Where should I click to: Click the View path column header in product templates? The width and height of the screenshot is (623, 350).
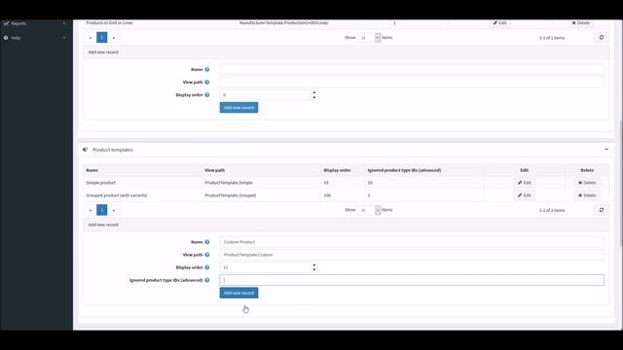click(214, 170)
